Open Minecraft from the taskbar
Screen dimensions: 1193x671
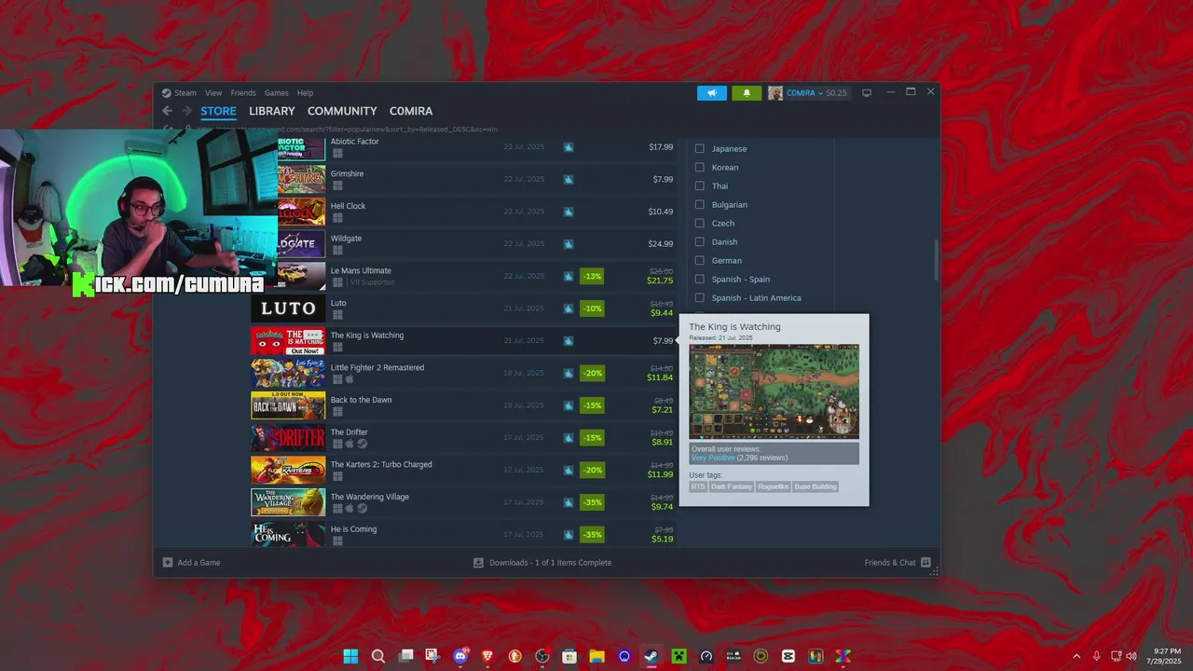tap(679, 656)
